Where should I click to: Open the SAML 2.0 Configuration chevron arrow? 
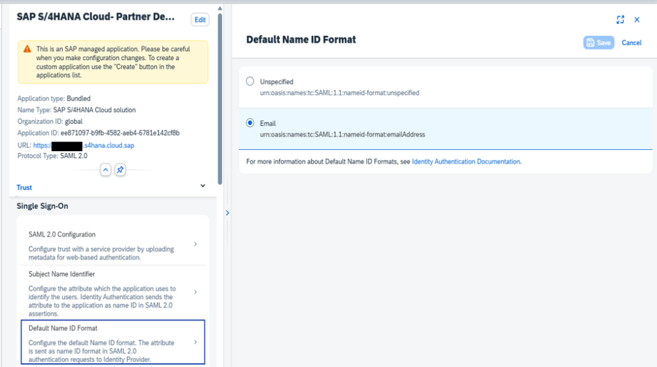point(195,245)
